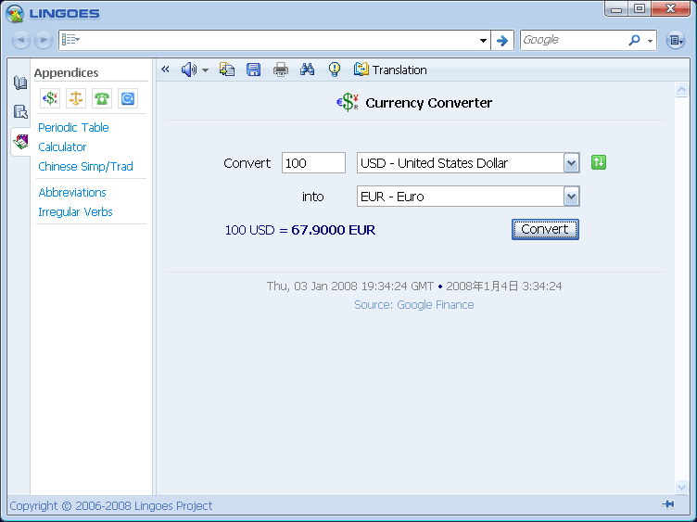Open the main menu button at the top right

[x=675, y=41]
